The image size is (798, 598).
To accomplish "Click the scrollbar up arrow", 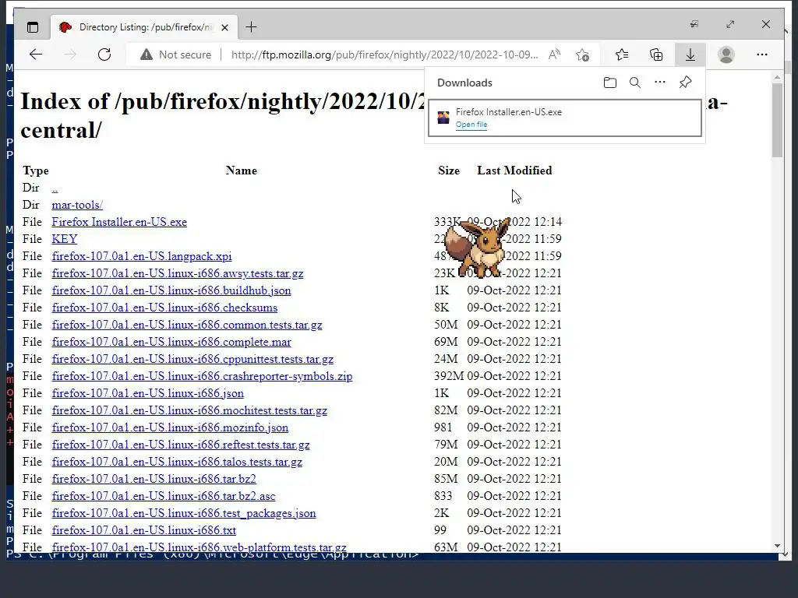I will point(777,78).
